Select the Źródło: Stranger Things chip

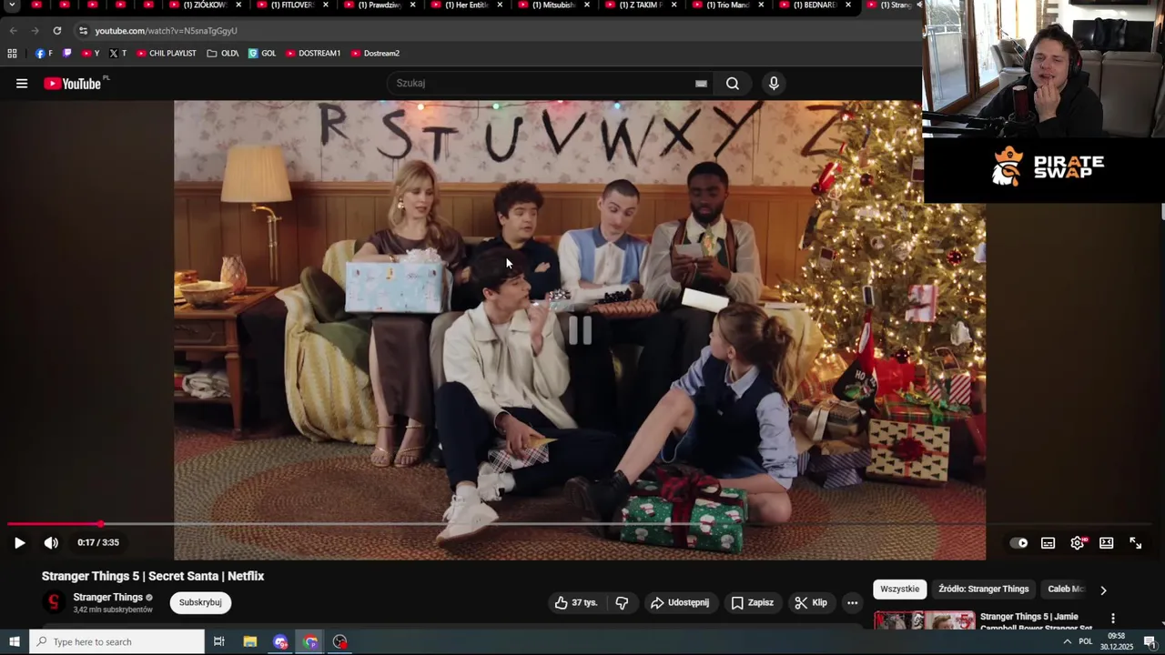pyautogui.click(x=984, y=589)
